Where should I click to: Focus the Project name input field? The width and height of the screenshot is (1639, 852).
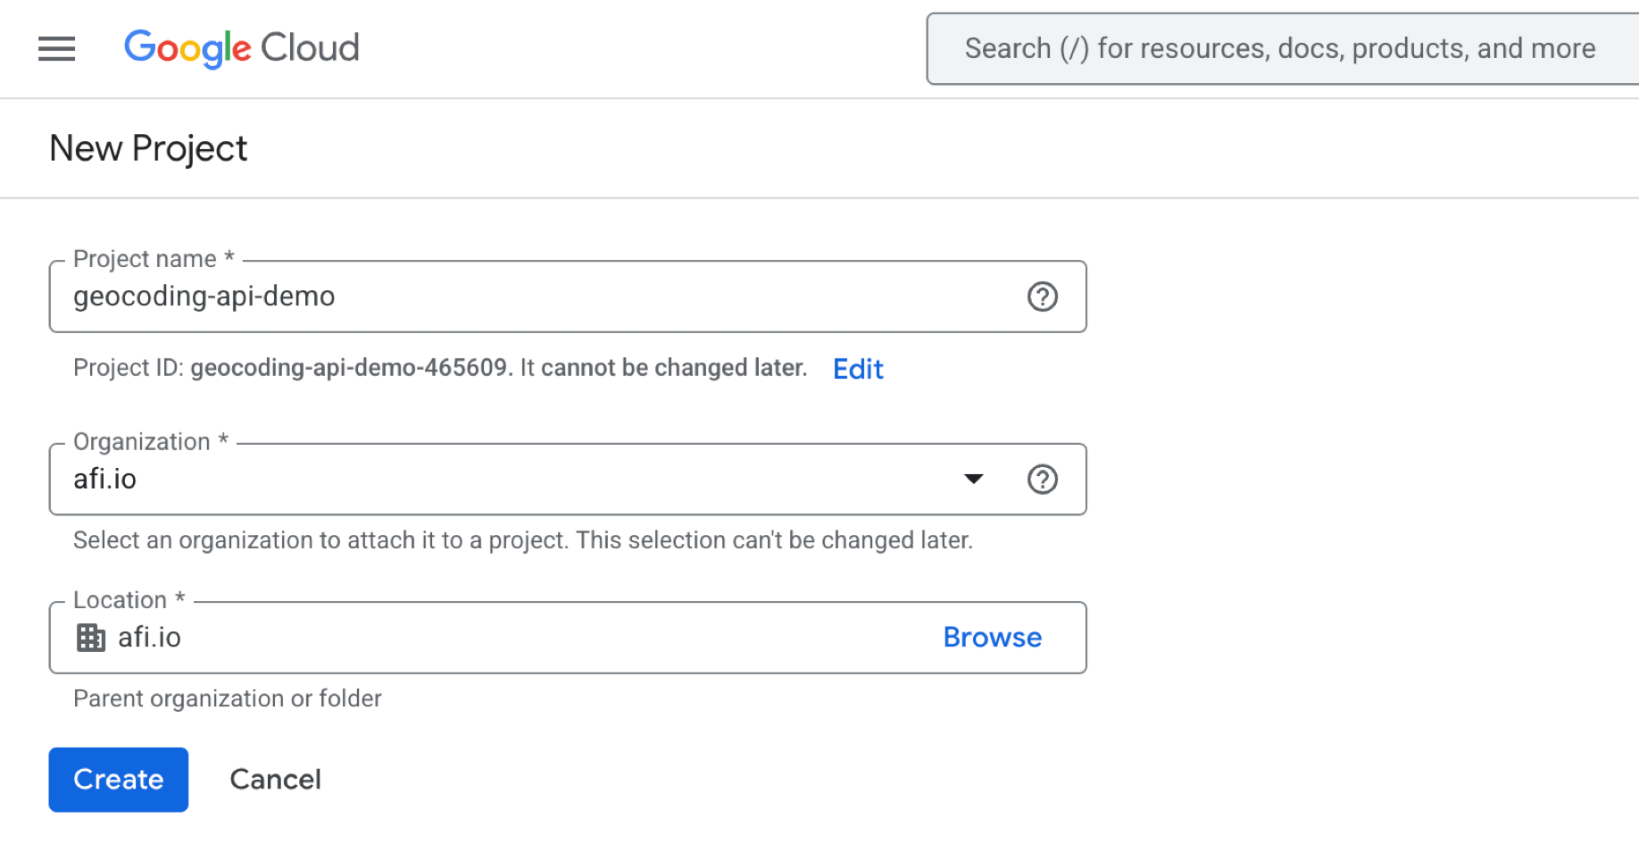[x=446, y=297]
